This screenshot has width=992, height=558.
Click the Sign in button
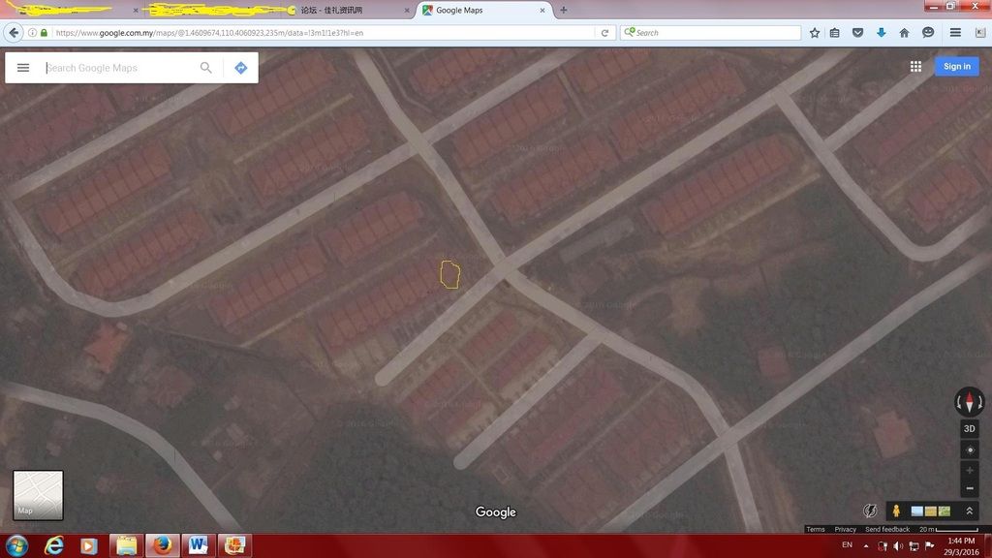pos(956,66)
